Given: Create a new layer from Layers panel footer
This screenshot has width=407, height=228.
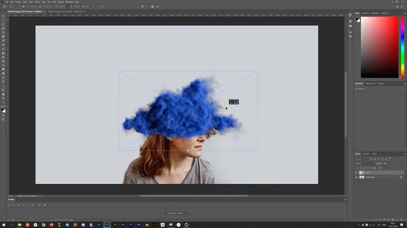Looking at the screenshot, I should 397,220.
